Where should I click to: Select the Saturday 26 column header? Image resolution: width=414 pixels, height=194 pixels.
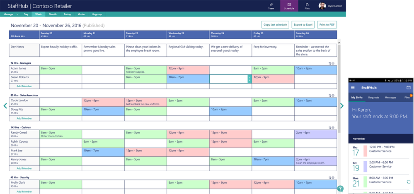315,34
